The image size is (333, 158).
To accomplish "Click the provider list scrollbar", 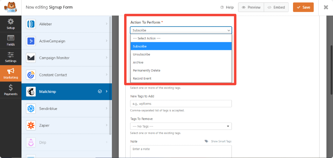I will pos(110,75).
